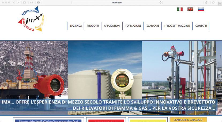Screen dimensions: 222x122
Task: Switch language with the Russian flag
Action: [201, 9]
